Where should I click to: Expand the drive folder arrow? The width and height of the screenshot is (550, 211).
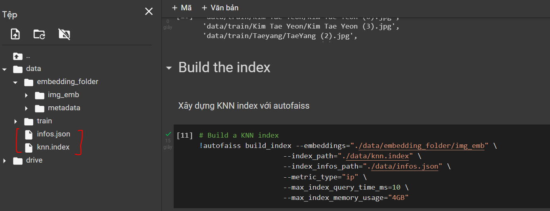tap(5, 161)
